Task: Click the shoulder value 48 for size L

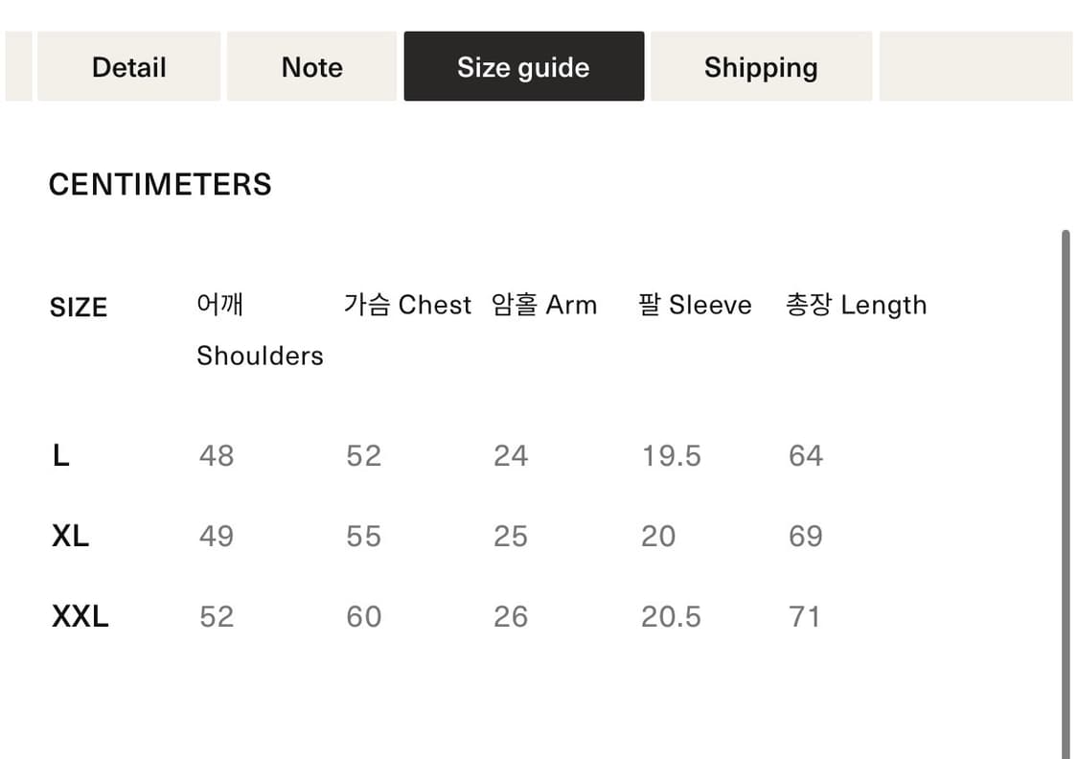Action: tap(216, 456)
